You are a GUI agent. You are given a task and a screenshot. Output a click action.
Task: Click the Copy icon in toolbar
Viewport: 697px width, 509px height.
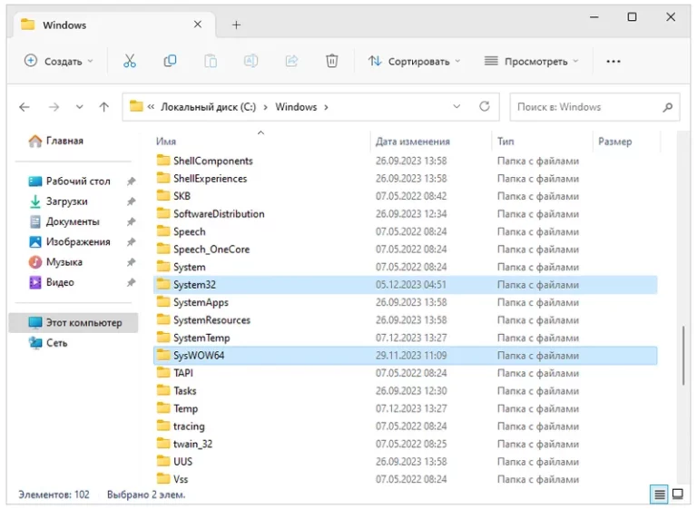[x=170, y=61]
